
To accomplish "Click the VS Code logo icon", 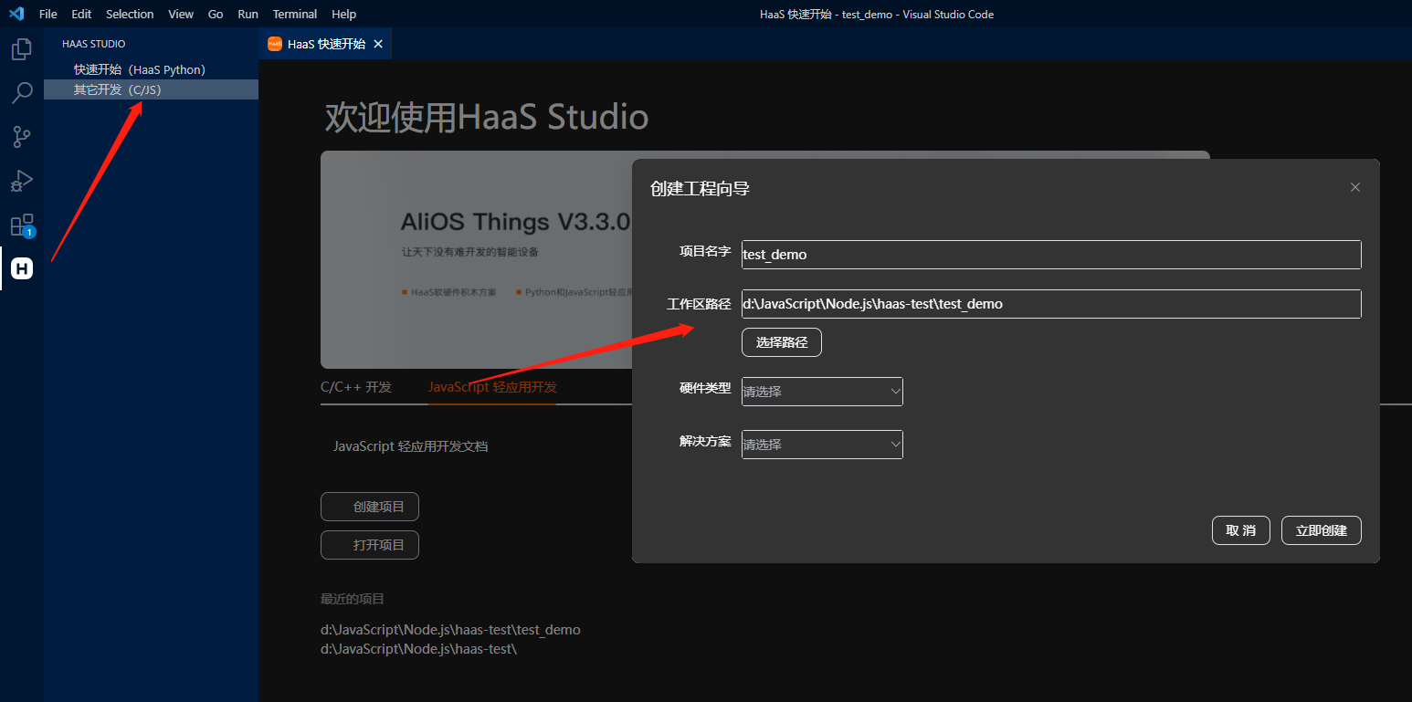I will click(16, 14).
